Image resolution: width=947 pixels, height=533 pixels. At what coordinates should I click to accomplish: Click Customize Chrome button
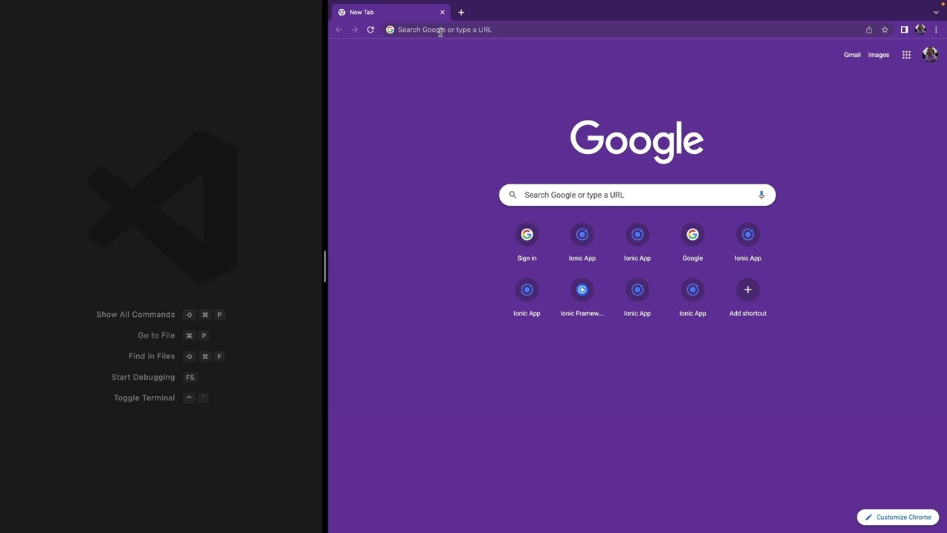tap(898, 517)
